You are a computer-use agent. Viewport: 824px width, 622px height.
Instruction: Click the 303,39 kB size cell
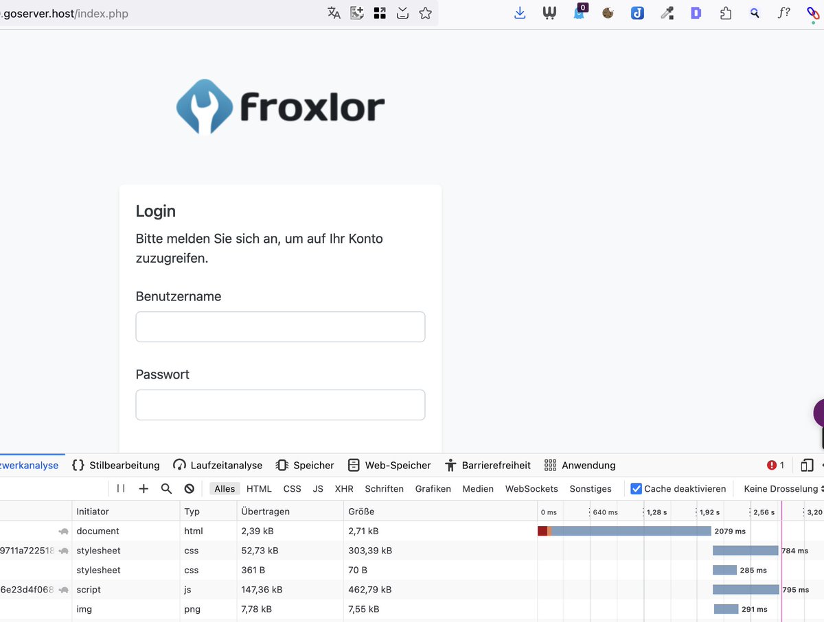[370, 550]
